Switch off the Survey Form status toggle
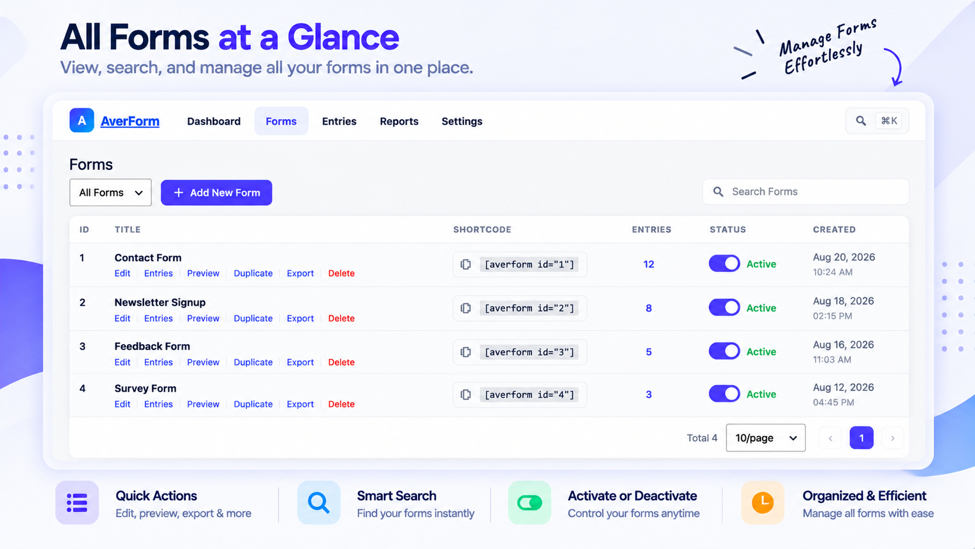Image resolution: width=975 pixels, height=549 pixels. coord(724,394)
